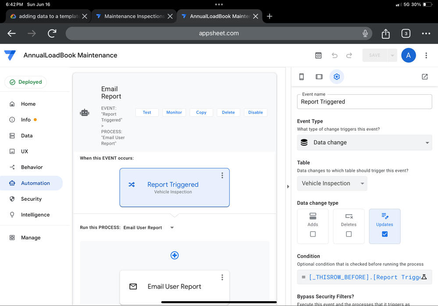Open the Behavior section
The width and height of the screenshot is (438, 306).
coord(32,167)
